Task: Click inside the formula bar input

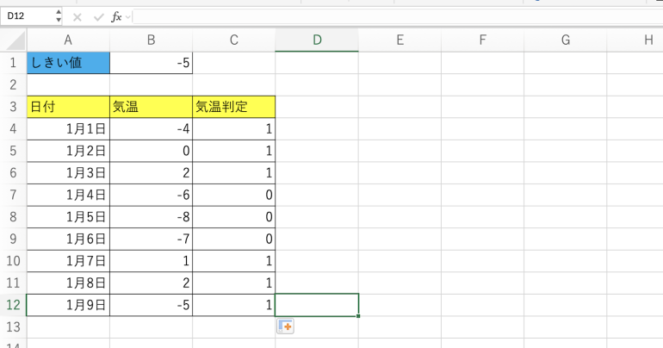Action: (398, 17)
